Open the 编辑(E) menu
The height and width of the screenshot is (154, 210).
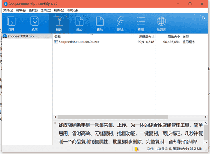21,11
